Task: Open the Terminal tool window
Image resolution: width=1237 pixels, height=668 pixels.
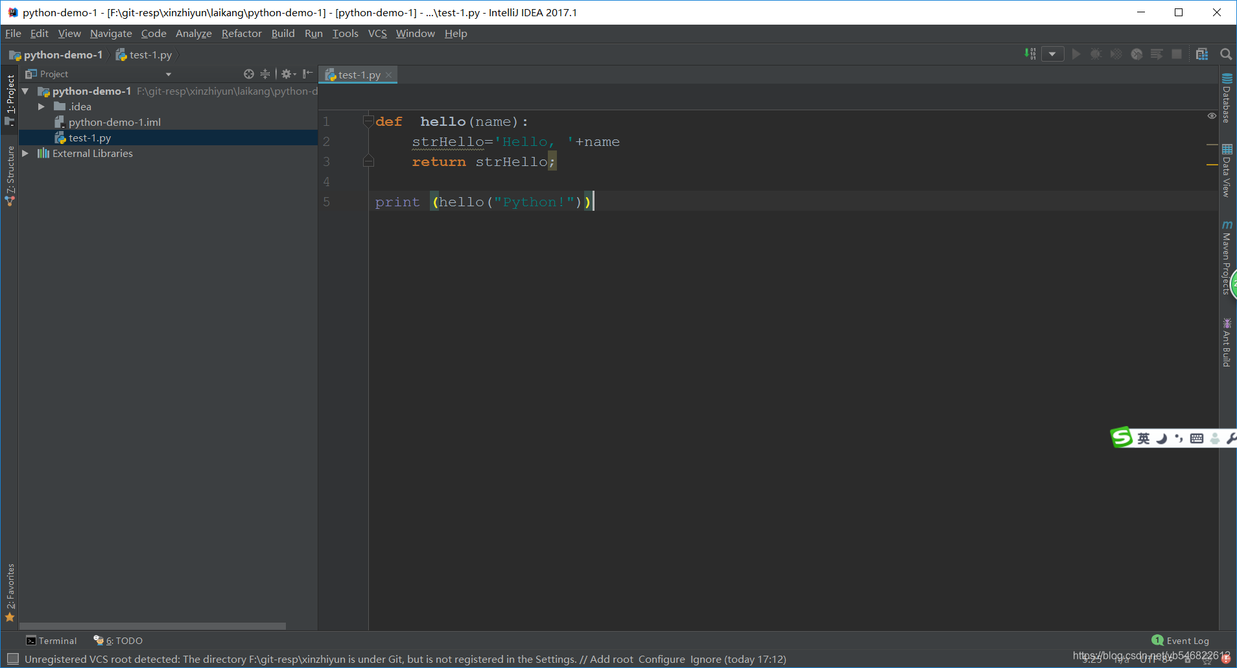Action: tap(51, 641)
